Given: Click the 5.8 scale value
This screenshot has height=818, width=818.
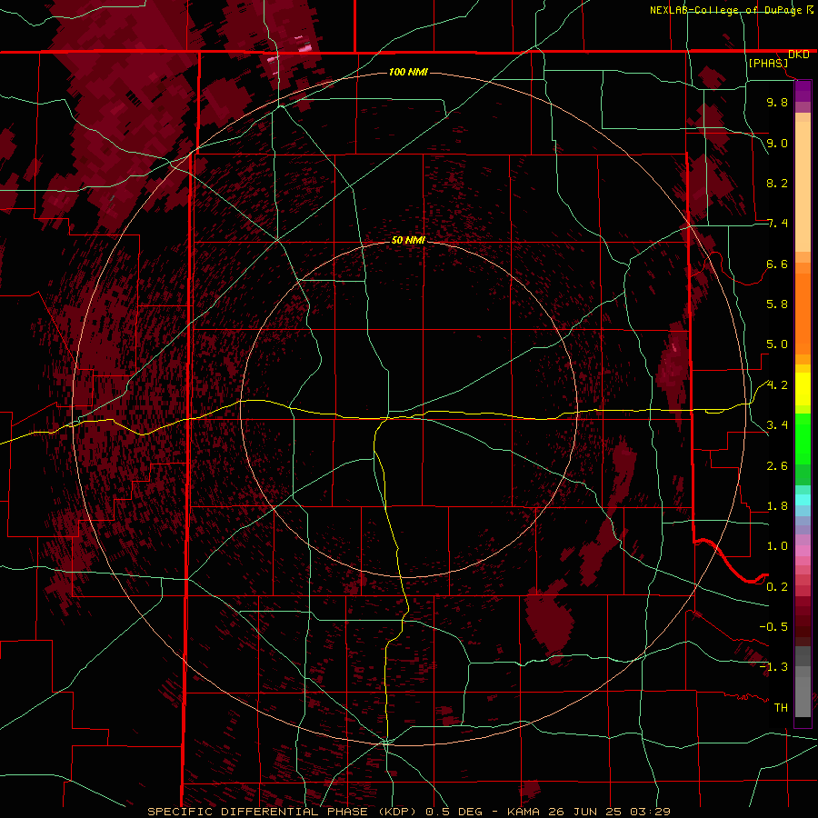Looking at the screenshot, I should (777, 304).
